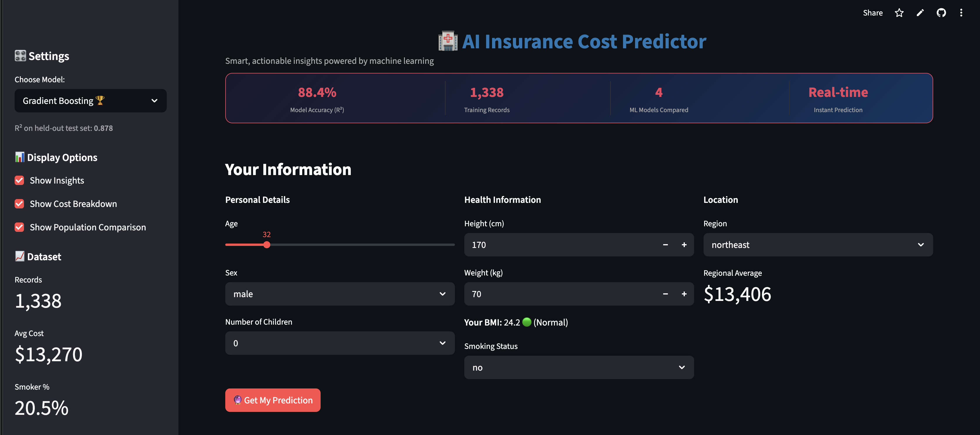Uncheck Show Insights
980x435 pixels.
point(19,180)
